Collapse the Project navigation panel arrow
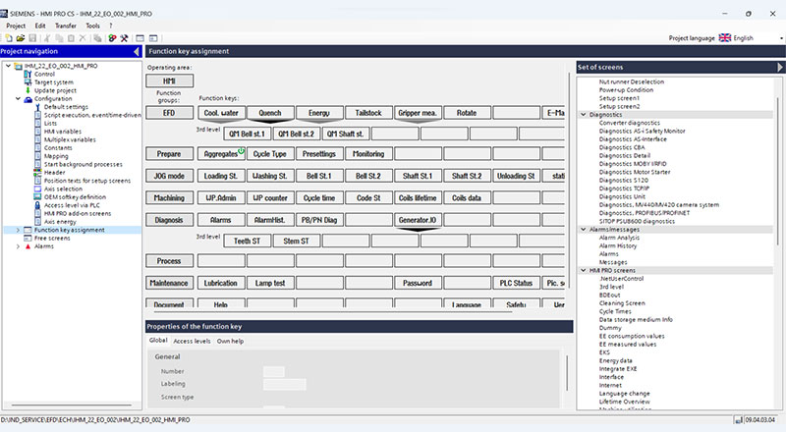 (137, 51)
